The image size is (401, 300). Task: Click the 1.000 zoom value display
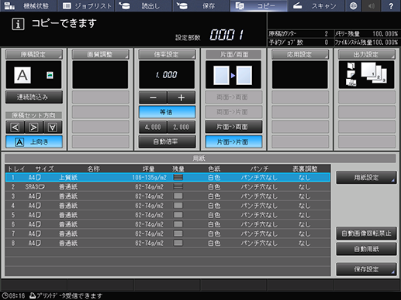167,75
